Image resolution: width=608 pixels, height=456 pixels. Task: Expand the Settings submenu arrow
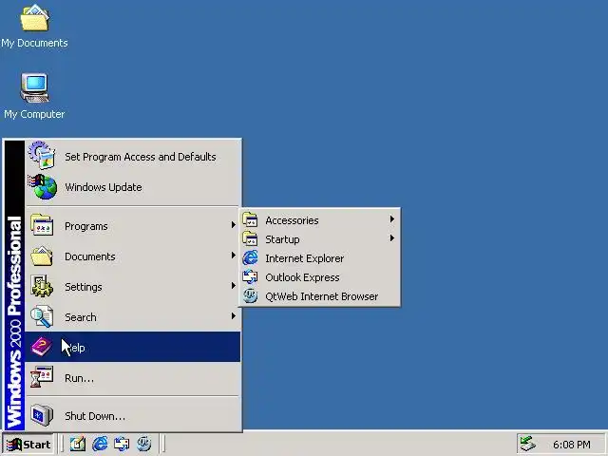point(233,285)
